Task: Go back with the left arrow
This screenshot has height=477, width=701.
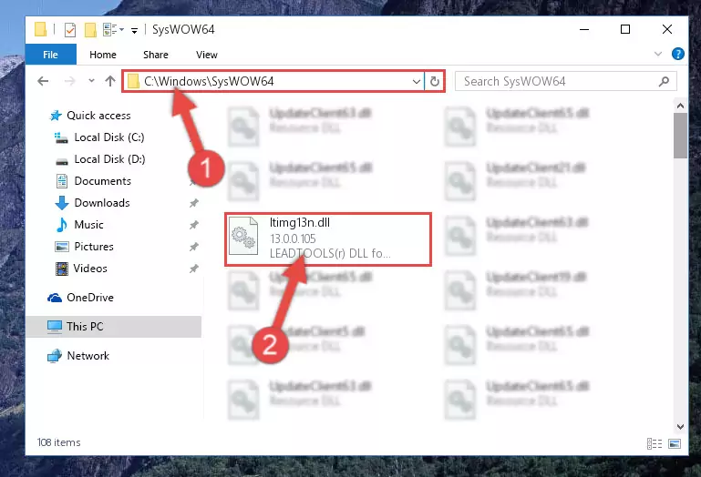Action: (43, 81)
